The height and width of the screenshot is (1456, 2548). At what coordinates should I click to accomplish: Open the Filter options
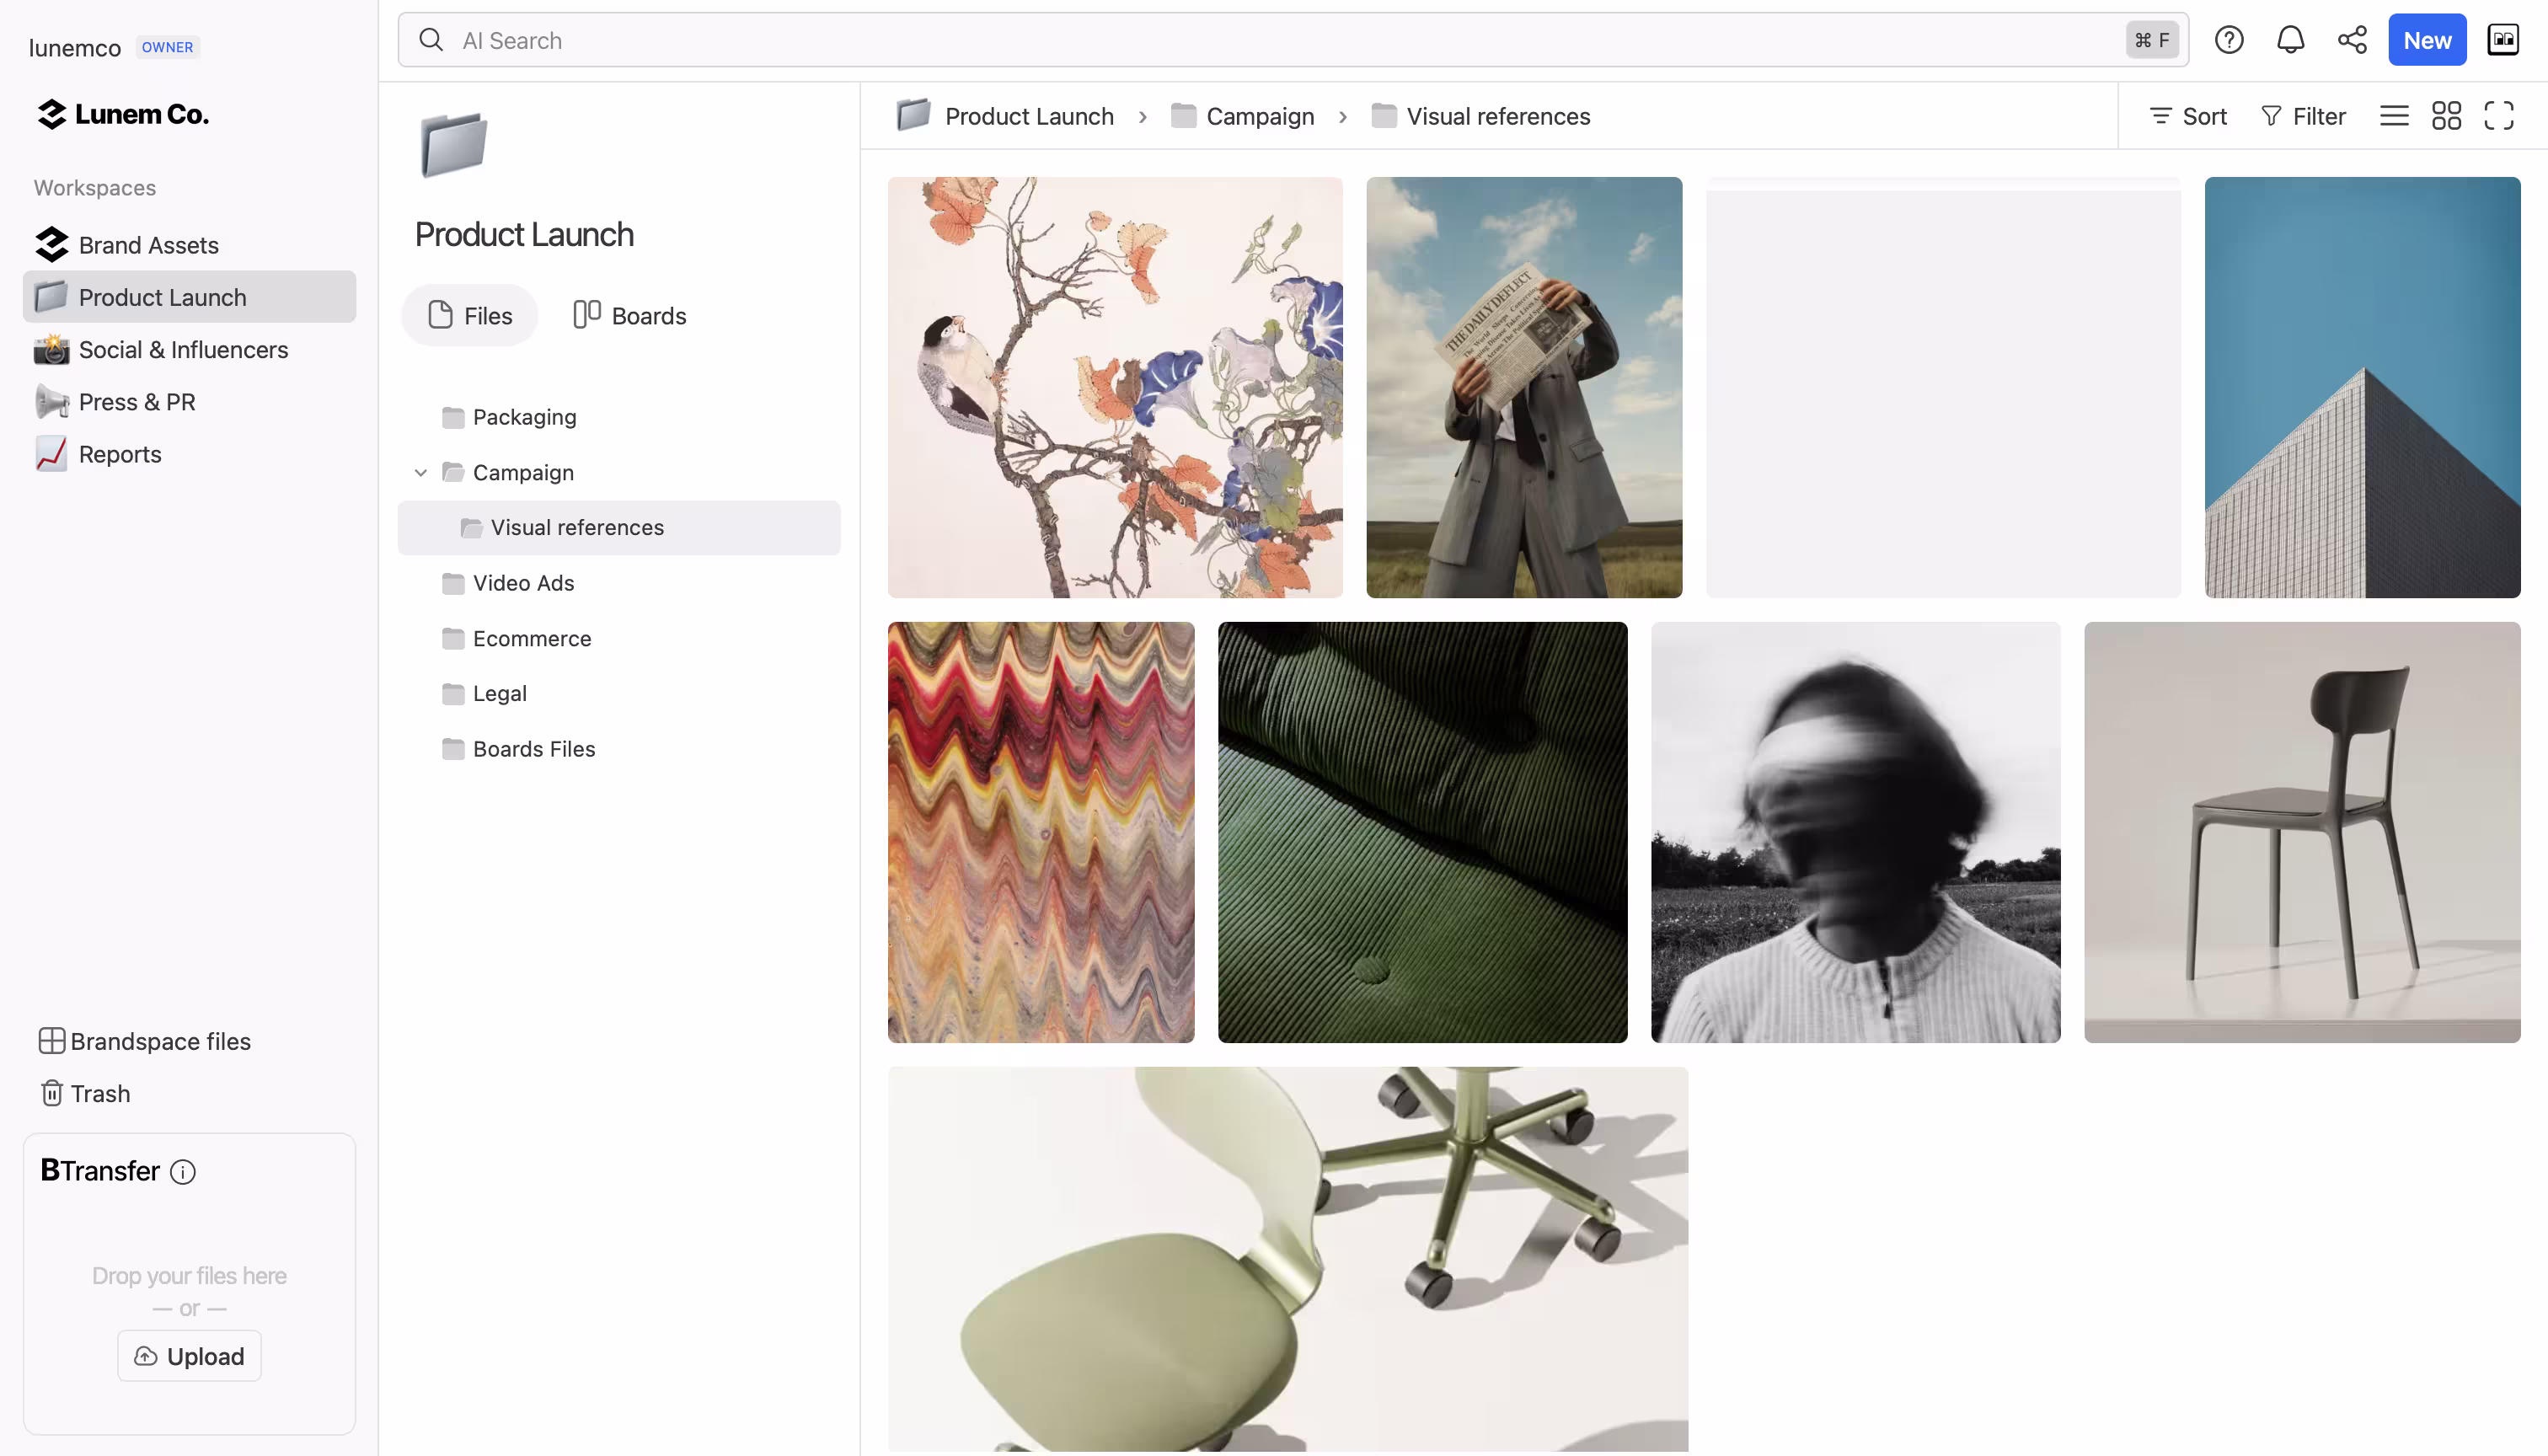pyautogui.click(x=2303, y=116)
